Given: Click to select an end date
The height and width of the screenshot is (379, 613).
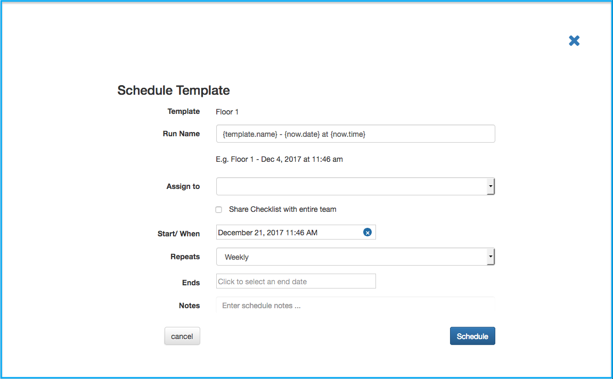Looking at the screenshot, I should click(x=296, y=281).
